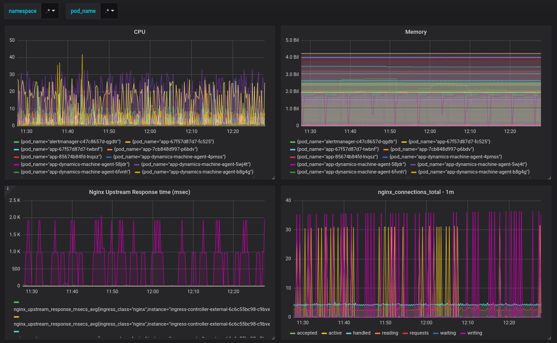The width and height of the screenshot is (557, 343).
Task: Open the Memory panel title menu
Action: (416, 32)
